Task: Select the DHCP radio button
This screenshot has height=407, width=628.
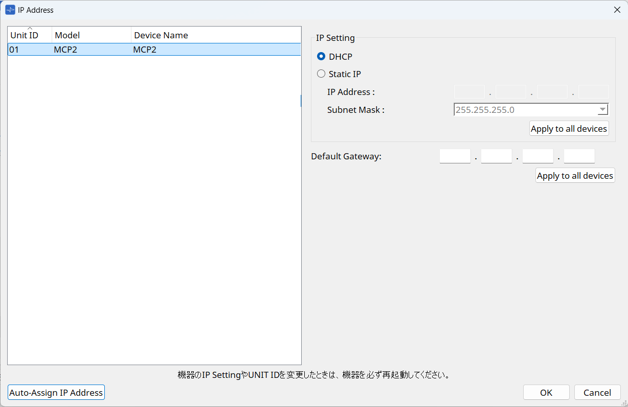Action: pos(322,56)
